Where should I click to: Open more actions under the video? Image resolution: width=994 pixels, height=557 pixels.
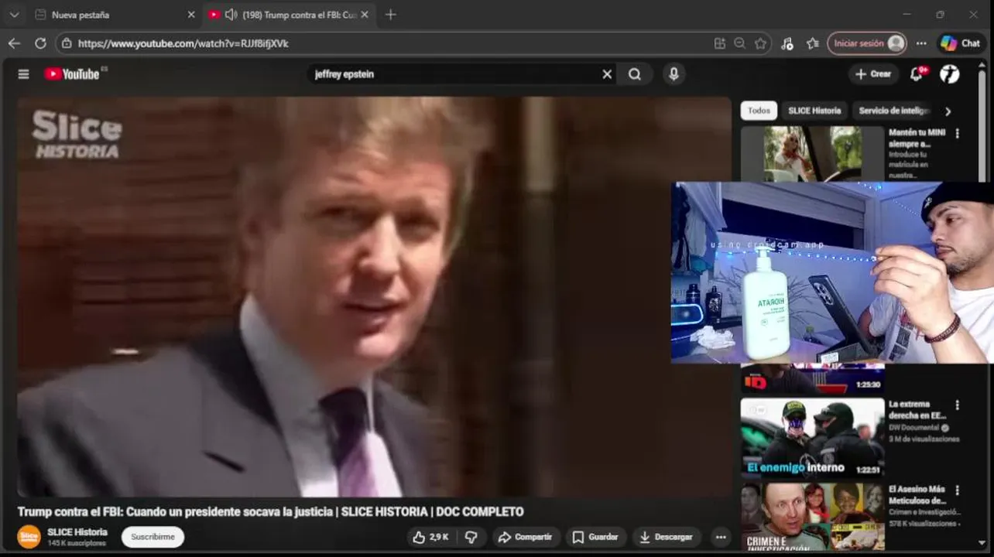[721, 537]
